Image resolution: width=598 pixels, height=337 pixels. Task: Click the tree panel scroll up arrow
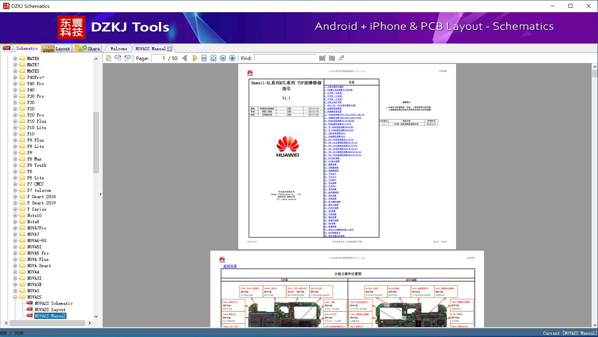(x=96, y=59)
